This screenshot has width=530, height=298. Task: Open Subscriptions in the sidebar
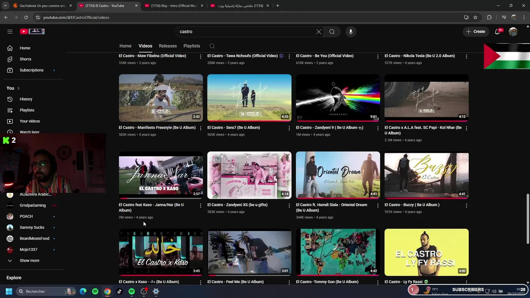(x=31, y=70)
